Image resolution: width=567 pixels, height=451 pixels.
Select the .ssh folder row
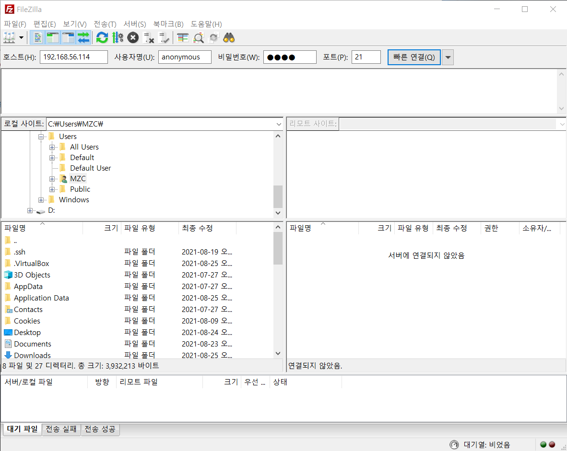[137, 252]
